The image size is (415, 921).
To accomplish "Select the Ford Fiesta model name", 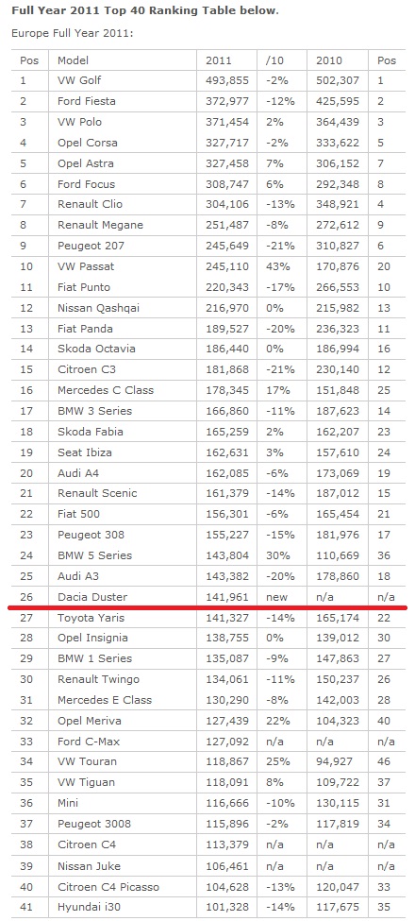I will 86,101.
